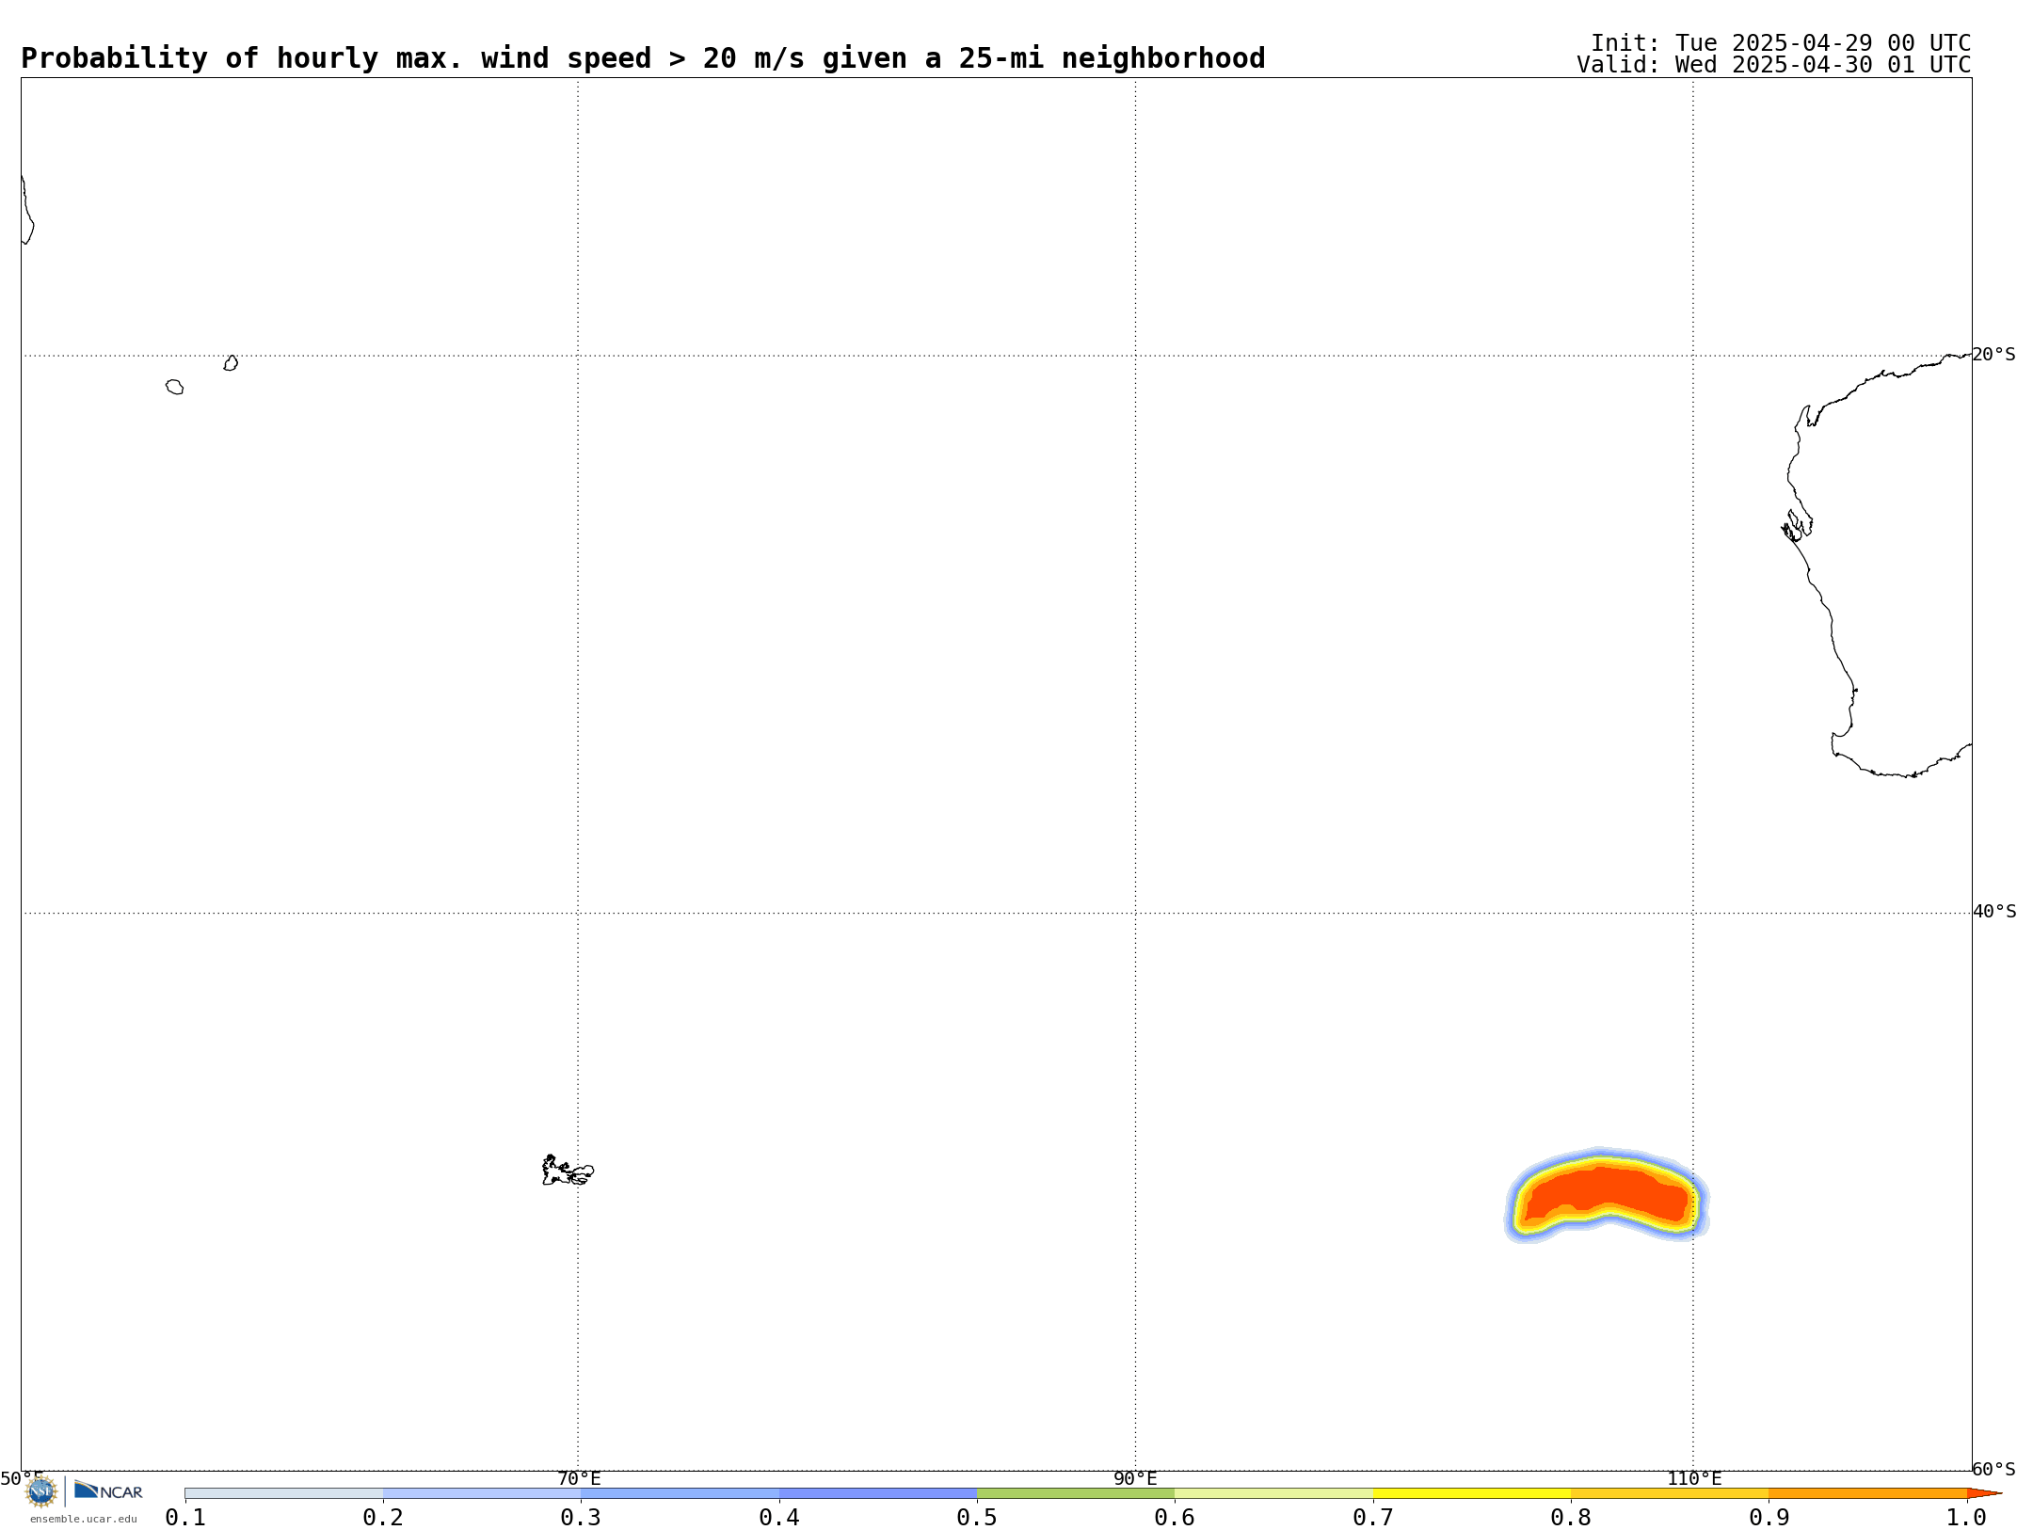Click Shark Bay on the Australian coastline

pos(1797,525)
